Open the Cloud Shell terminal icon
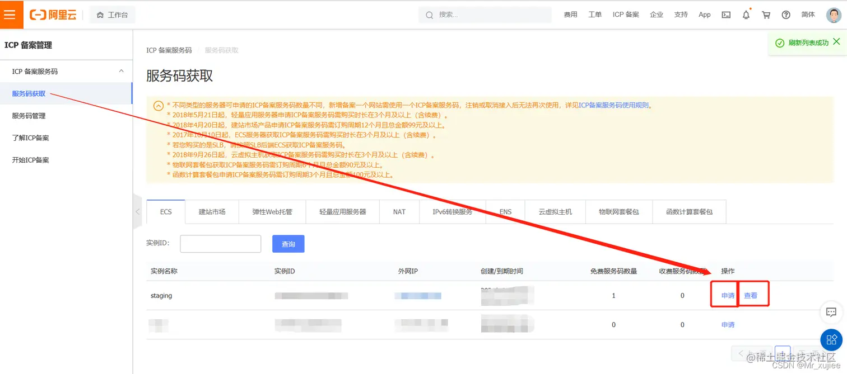847x374 pixels. 725,15
